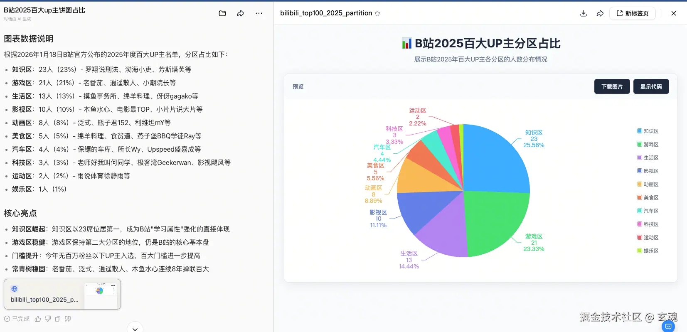Click the 图表数据说明 heading

coord(29,39)
